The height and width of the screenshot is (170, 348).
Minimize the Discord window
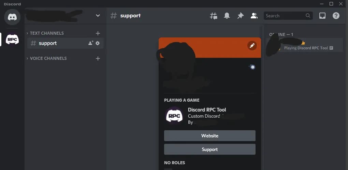tap(322, 4)
